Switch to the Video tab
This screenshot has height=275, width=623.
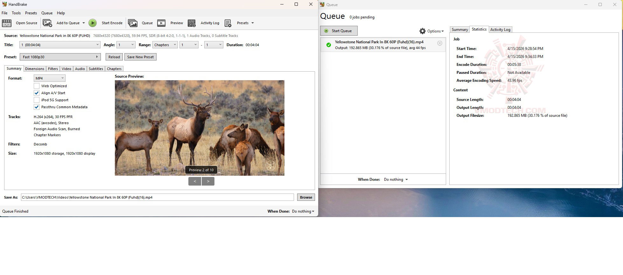[x=66, y=69]
